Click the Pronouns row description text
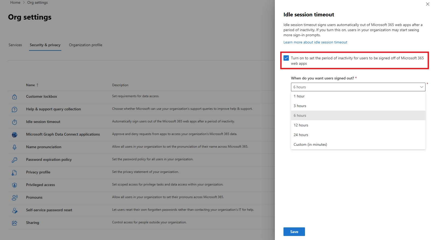The image size is (433, 240). pos(168,197)
